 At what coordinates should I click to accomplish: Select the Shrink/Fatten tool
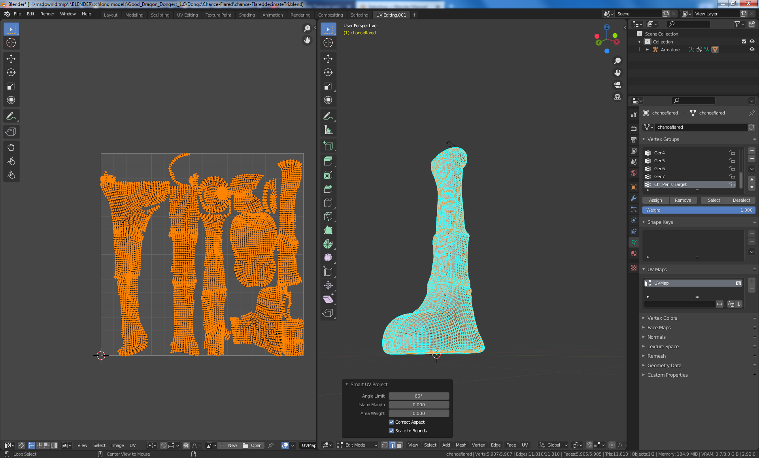328,285
